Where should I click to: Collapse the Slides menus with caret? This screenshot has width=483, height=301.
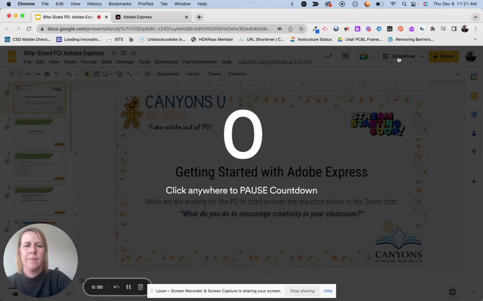458,74
